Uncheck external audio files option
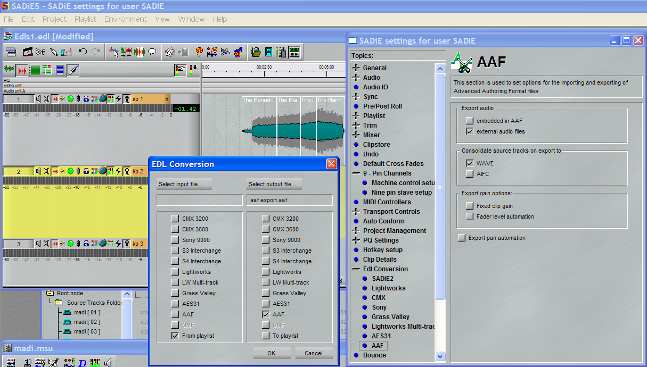The image size is (647, 367). pyautogui.click(x=469, y=131)
